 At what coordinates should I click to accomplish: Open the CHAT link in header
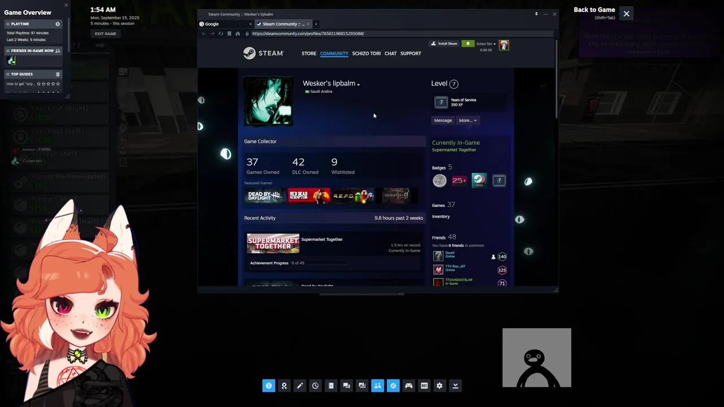point(390,54)
